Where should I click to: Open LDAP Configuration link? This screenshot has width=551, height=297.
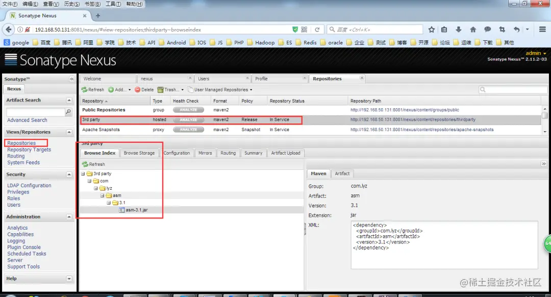tap(29, 186)
